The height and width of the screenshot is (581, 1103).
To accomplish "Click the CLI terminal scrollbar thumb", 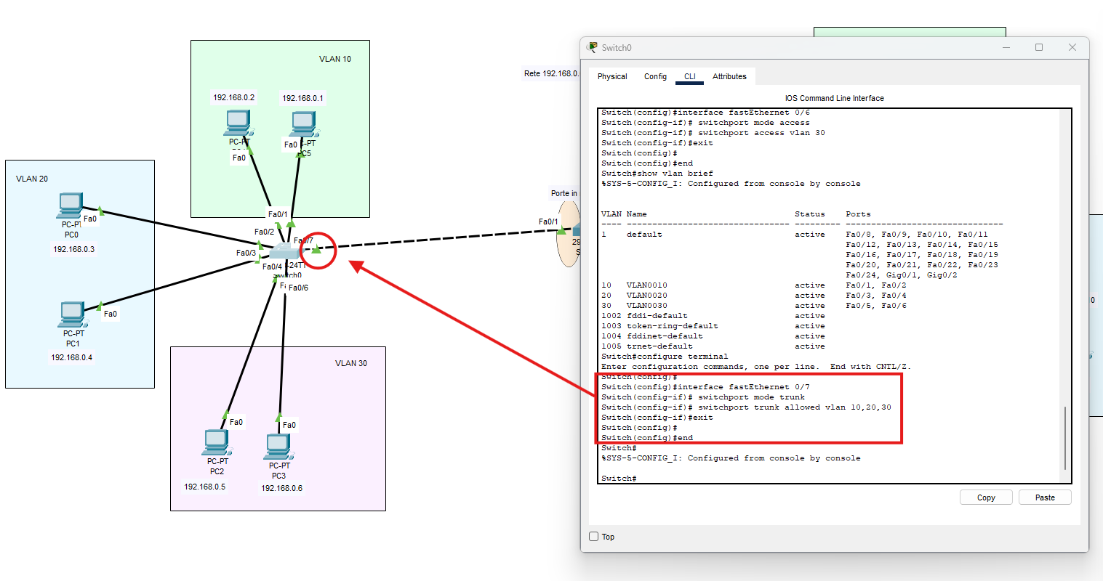I will coord(1065,438).
